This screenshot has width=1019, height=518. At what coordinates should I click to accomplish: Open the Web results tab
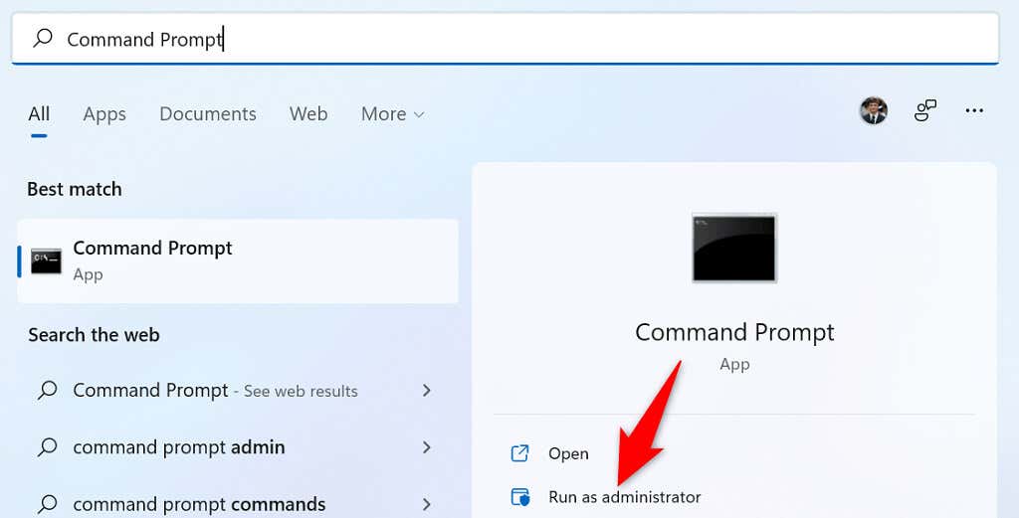coord(308,114)
